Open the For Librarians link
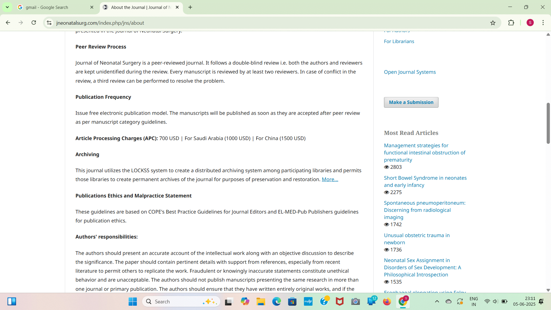551x310 pixels. click(x=399, y=41)
